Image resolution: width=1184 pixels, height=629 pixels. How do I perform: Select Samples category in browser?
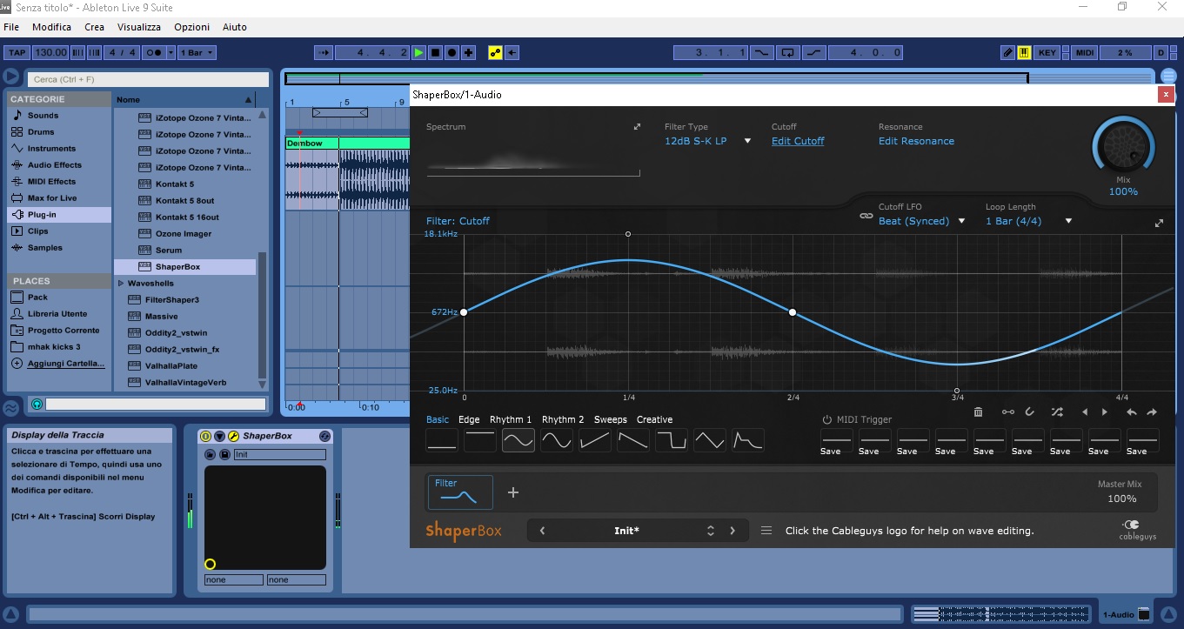pyautogui.click(x=58, y=248)
